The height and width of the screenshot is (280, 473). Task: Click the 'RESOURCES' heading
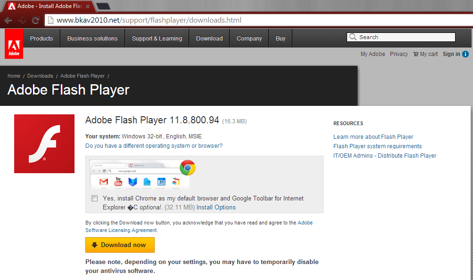pos(348,123)
